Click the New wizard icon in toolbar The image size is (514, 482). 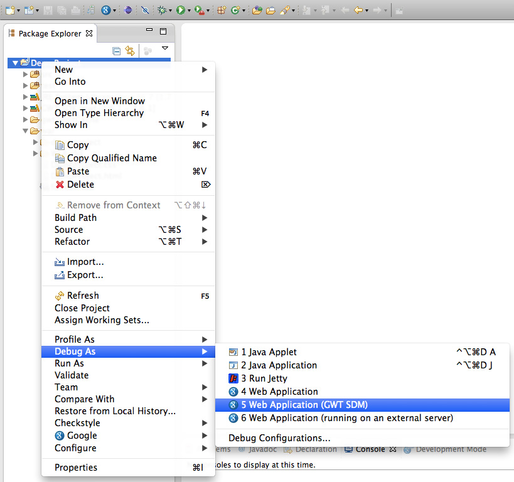9,10
